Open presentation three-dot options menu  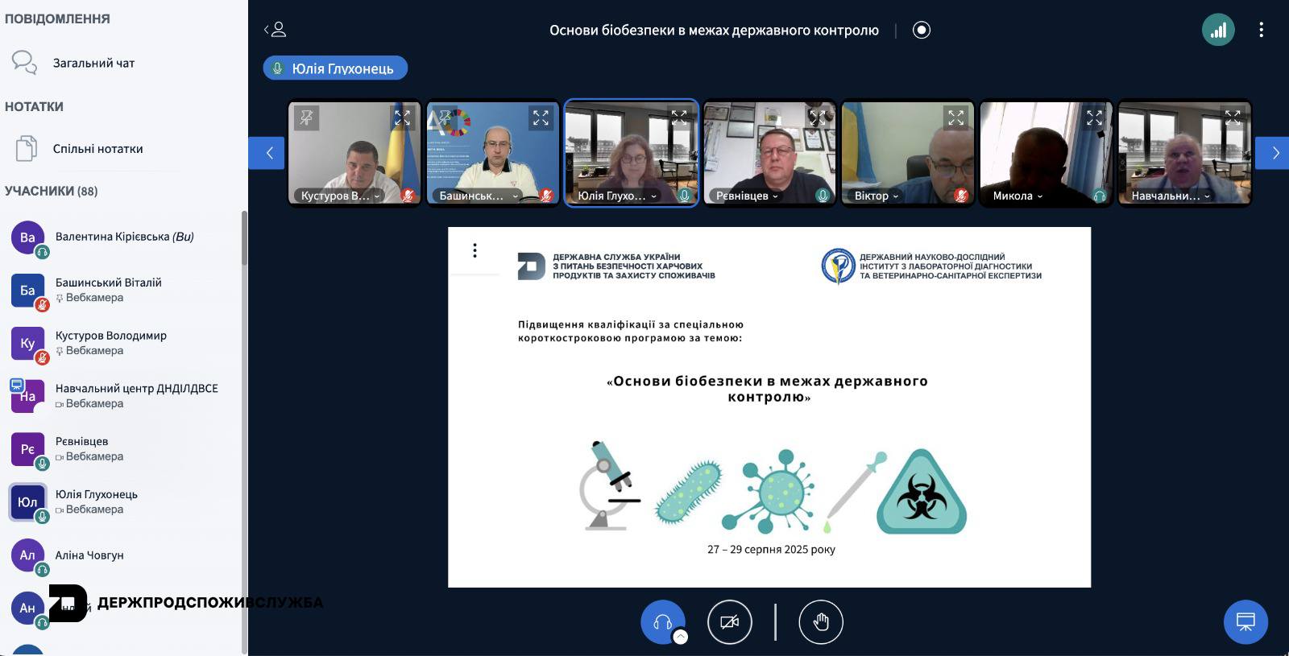pos(475,250)
